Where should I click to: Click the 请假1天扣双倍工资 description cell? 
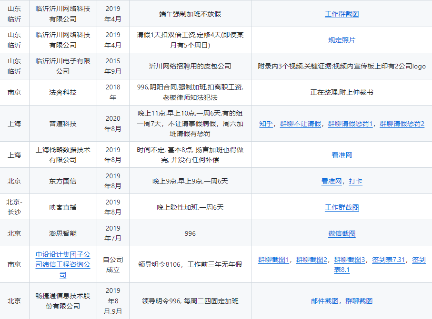pos(190,40)
